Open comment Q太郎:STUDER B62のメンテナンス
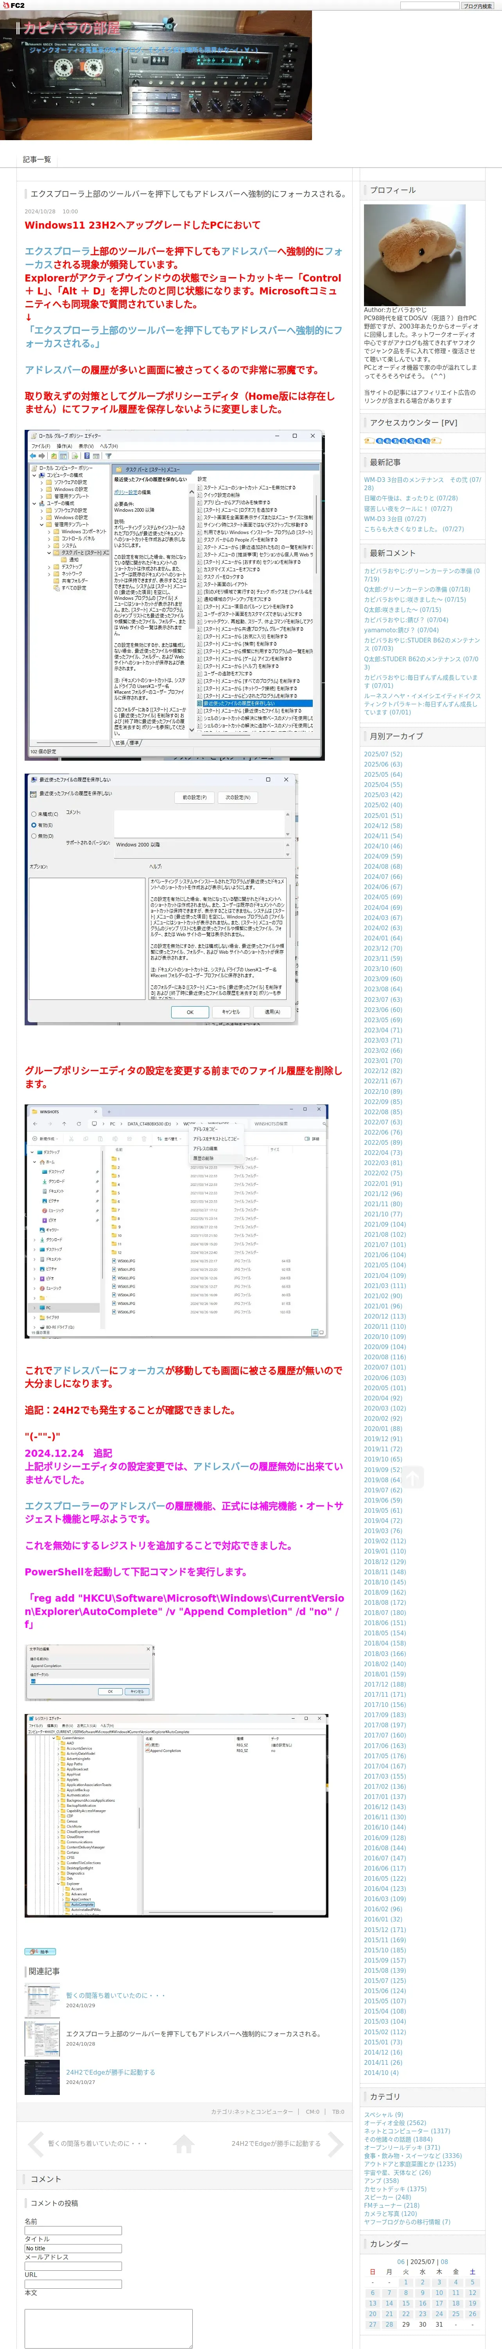This screenshot has width=502, height=2349. (421, 663)
